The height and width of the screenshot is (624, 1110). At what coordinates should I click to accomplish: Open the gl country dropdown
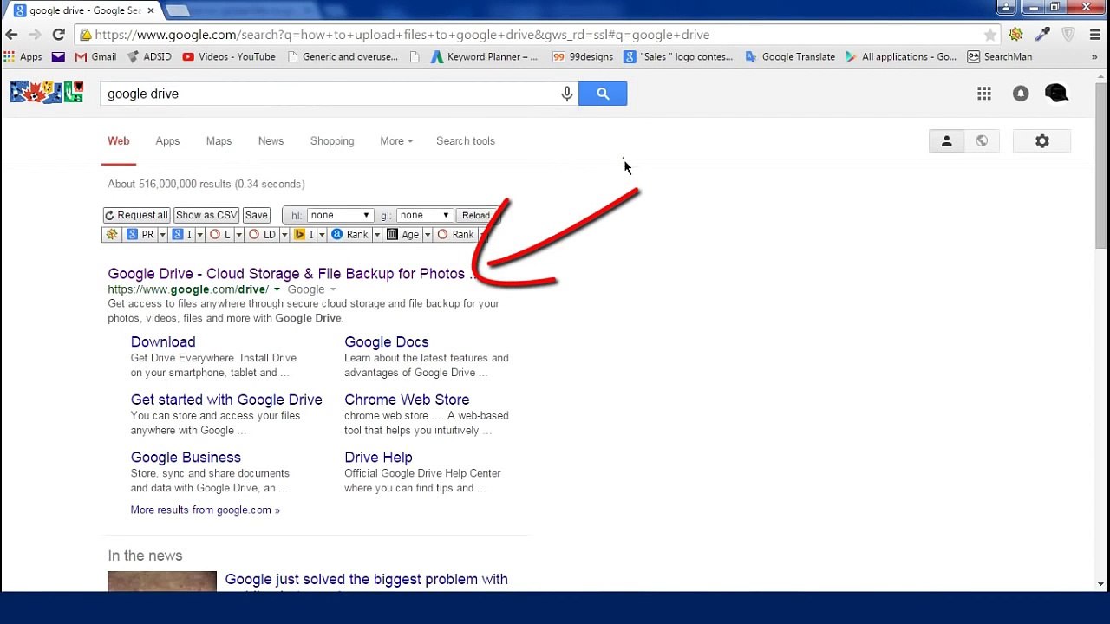[424, 216]
